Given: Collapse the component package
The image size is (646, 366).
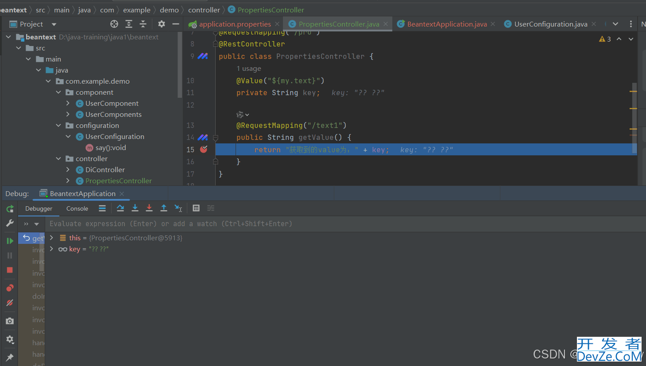Looking at the screenshot, I should [58, 92].
